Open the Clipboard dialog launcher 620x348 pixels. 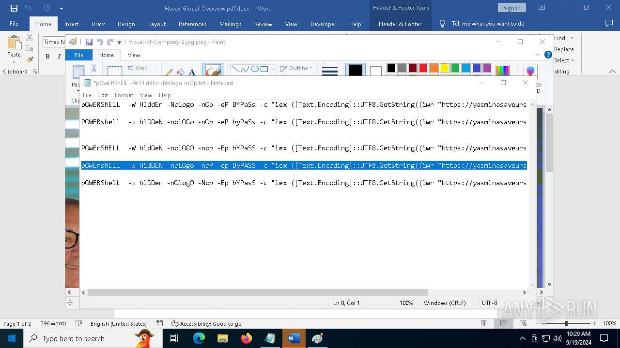point(35,72)
